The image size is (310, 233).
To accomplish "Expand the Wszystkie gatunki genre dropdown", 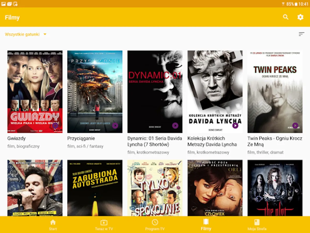I will point(26,34).
